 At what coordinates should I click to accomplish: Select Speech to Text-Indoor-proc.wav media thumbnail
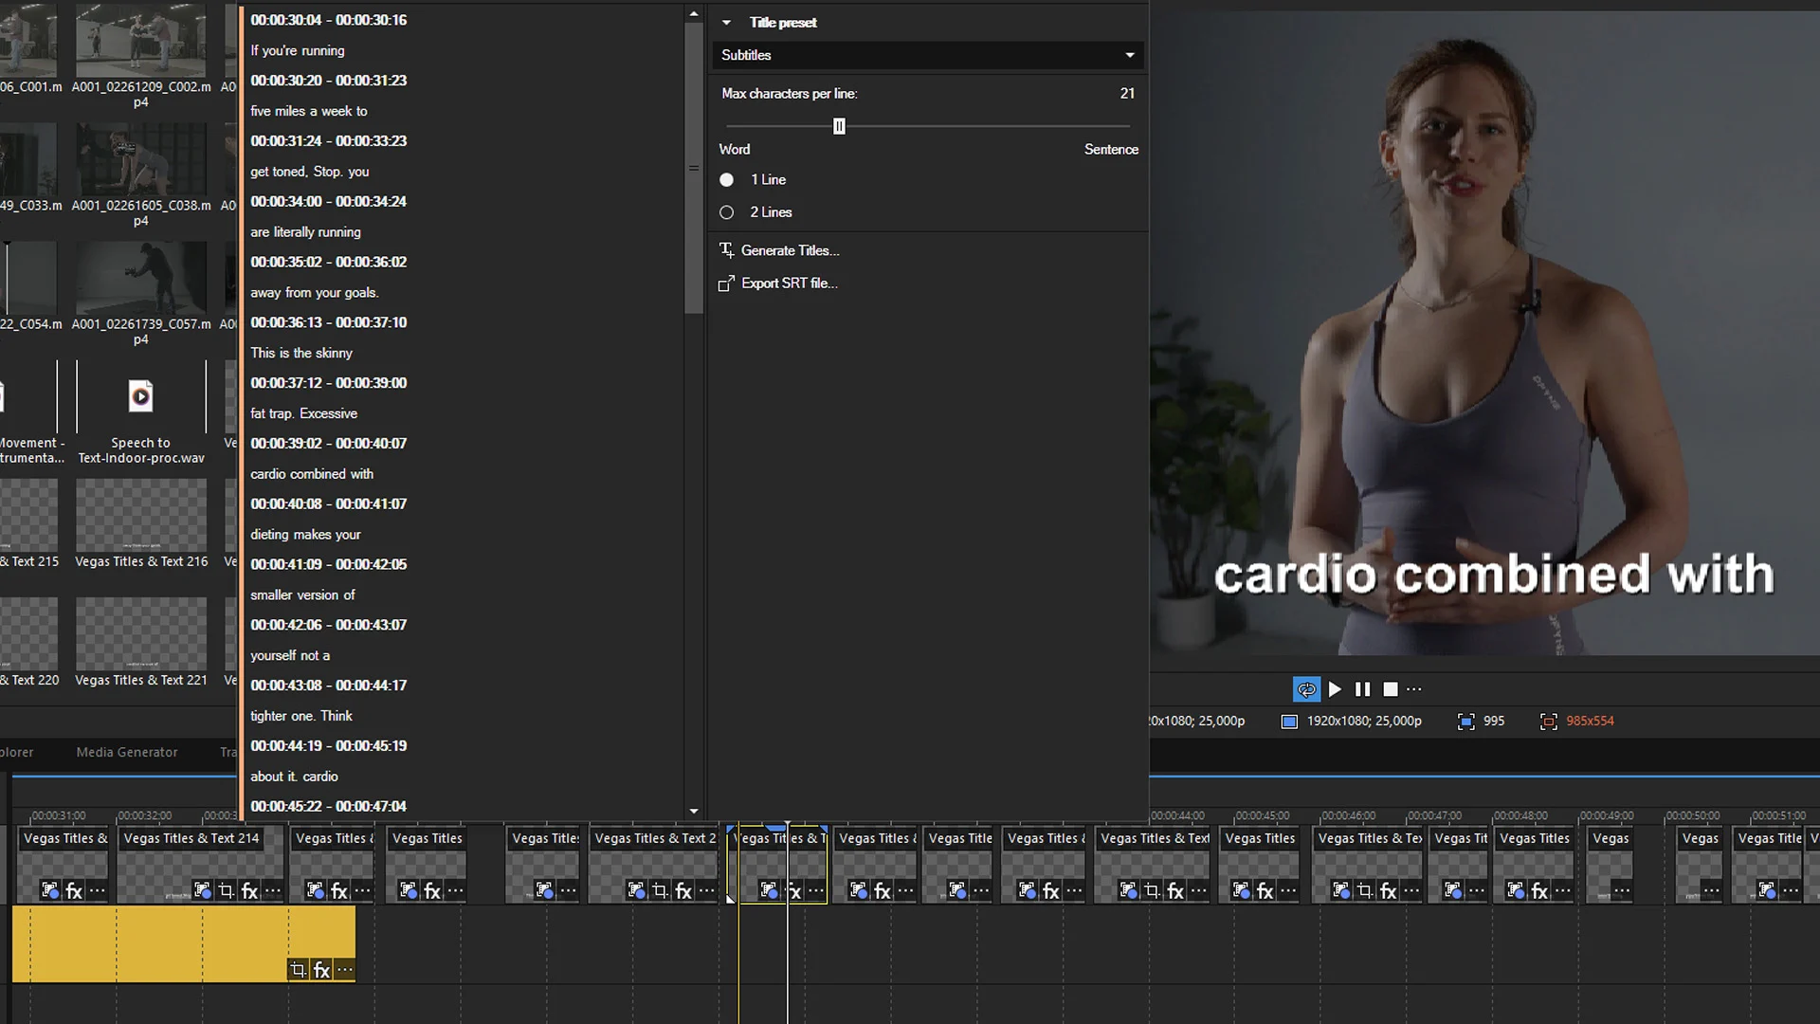pos(140,397)
